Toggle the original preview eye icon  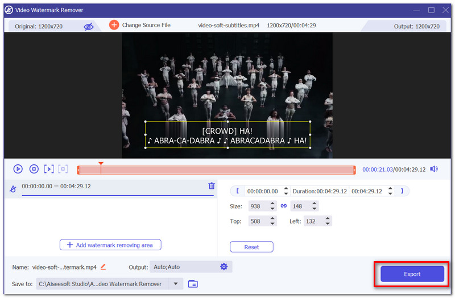(x=89, y=27)
